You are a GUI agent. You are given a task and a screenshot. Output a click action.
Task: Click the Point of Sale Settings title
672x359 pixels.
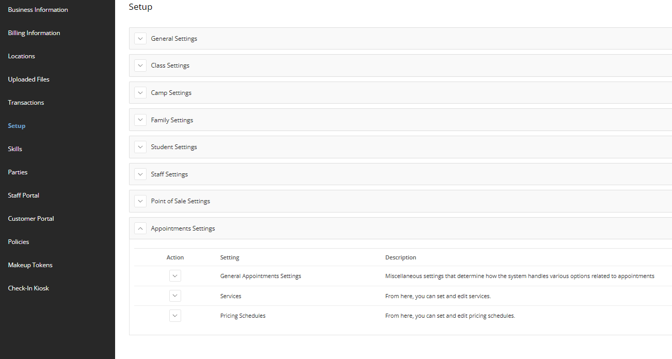[181, 201]
